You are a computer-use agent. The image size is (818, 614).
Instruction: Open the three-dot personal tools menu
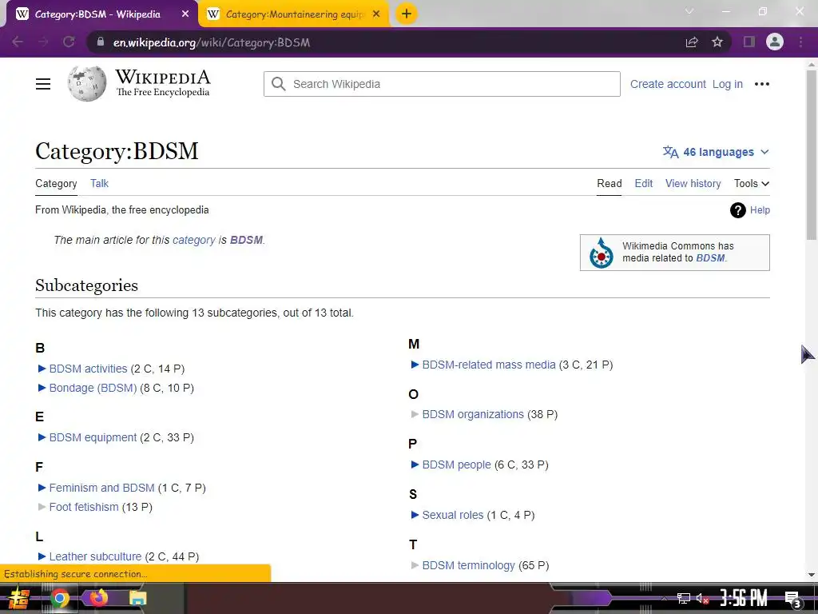click(x=761, y=84)
